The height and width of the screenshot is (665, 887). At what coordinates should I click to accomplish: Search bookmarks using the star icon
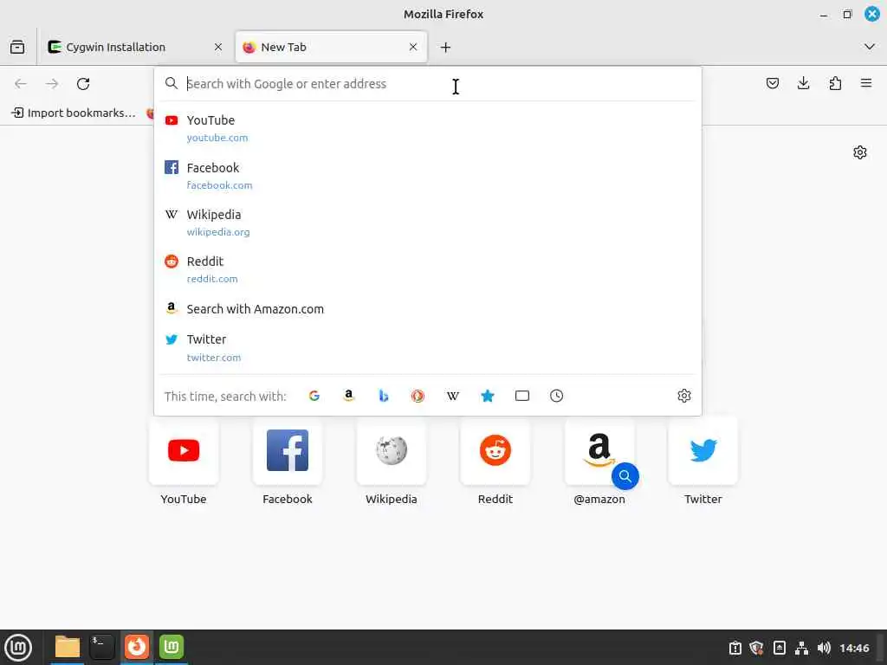(488, 396)
